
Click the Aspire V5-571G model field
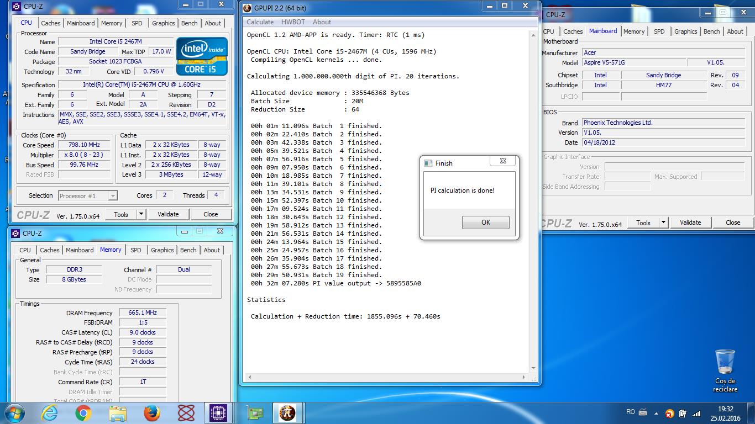pos(634,63)
